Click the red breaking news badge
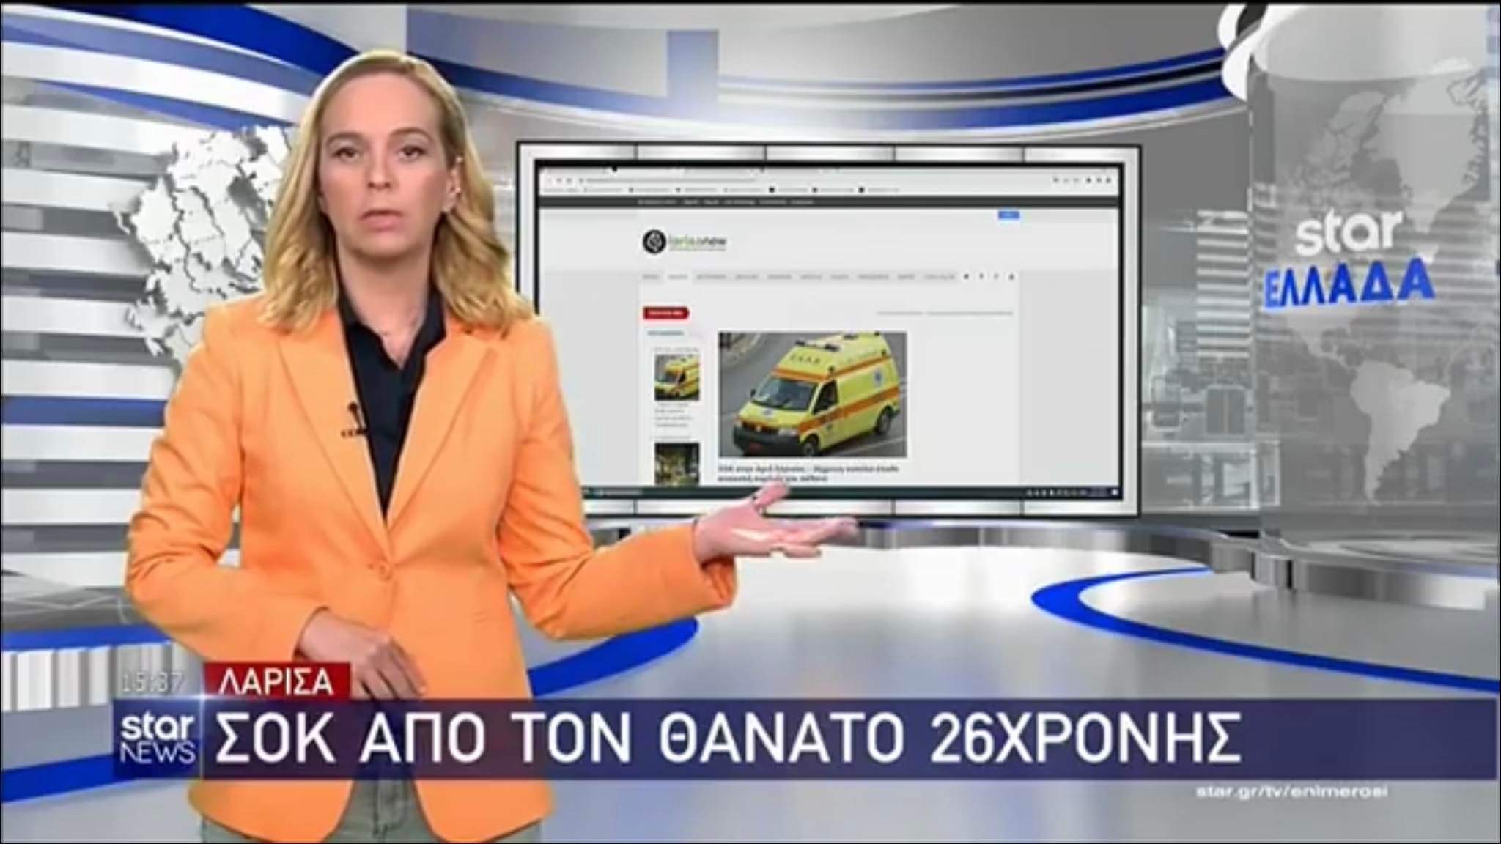 point(667,312)
